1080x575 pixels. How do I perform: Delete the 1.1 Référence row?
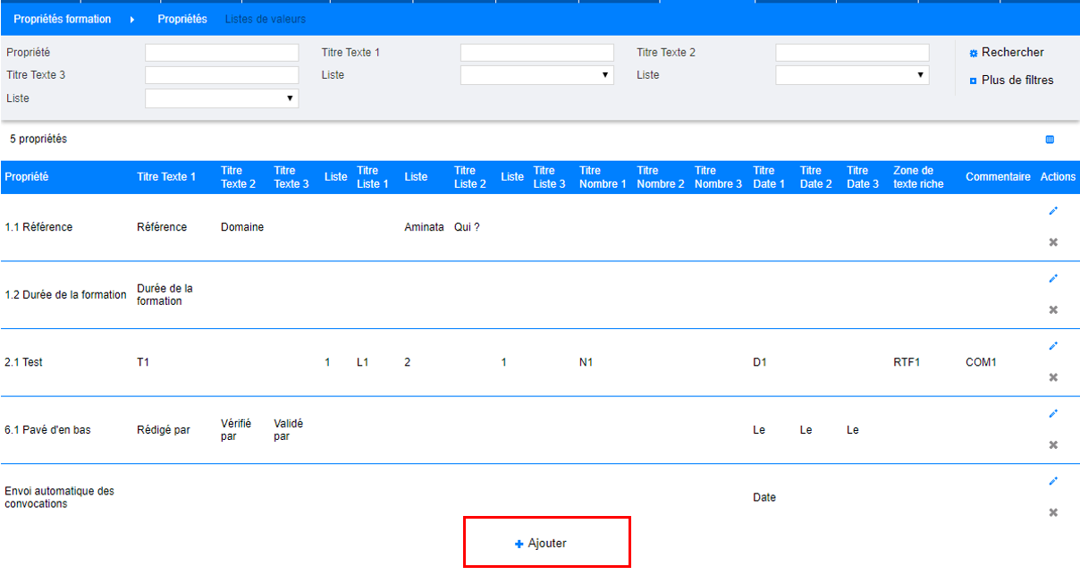pos(1053,242)
